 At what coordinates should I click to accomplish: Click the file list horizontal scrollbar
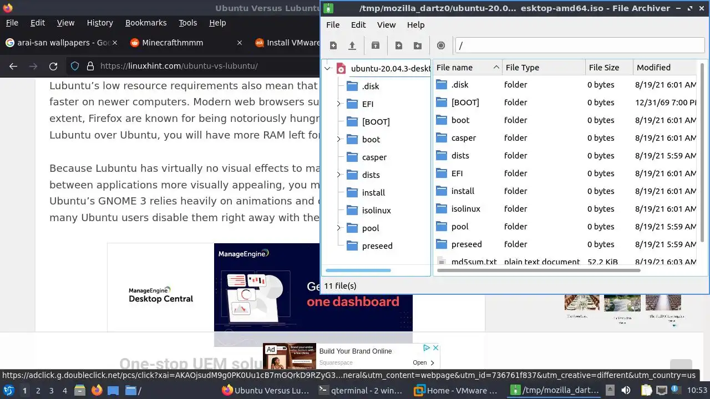coord(539,270)
